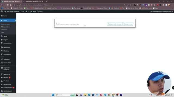Click the Páginas pages icon
174x97 pixels.
click(x=2, y=40)
